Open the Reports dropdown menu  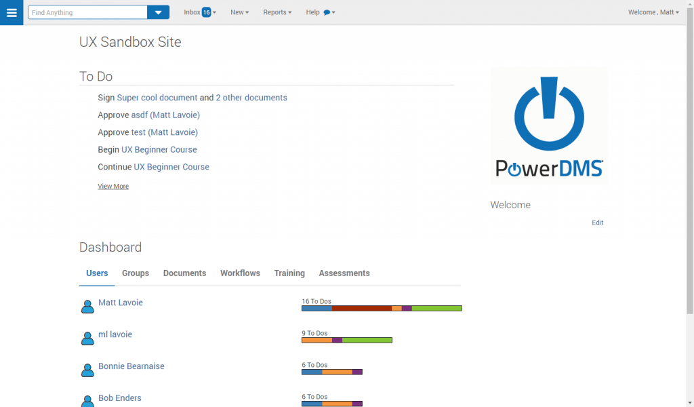[x=277, y=12]
